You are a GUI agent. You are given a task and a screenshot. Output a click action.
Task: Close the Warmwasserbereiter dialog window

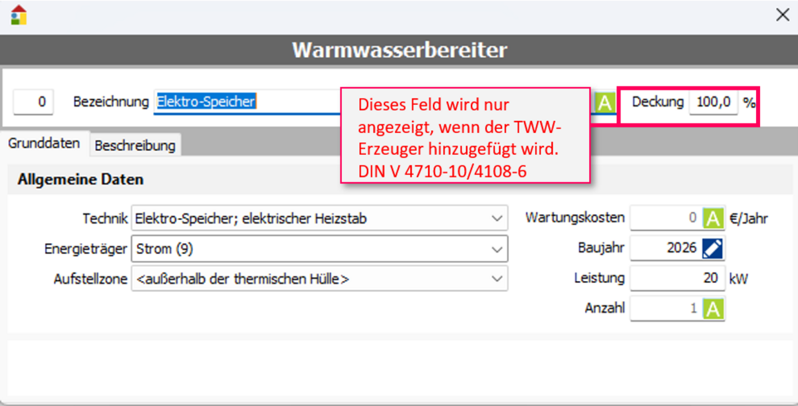(783, 15)
